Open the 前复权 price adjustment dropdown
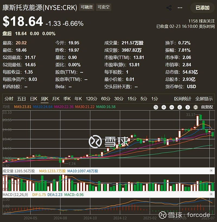The image size is (217, 222). point(207,107)
